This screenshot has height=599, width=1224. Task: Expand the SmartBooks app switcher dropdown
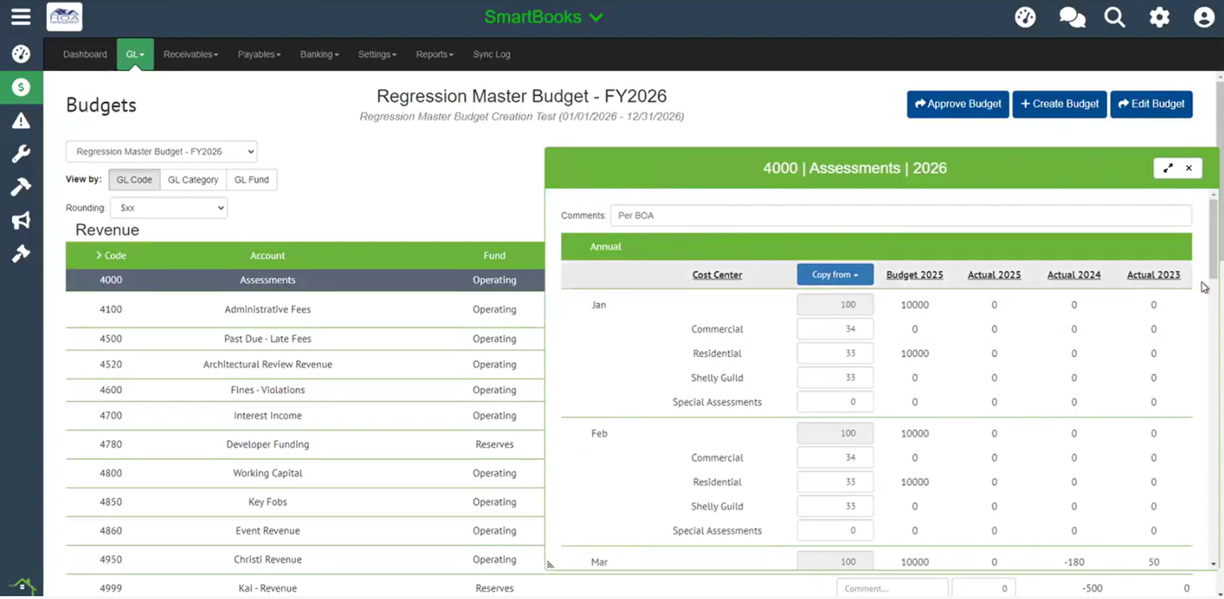point(544,17)
